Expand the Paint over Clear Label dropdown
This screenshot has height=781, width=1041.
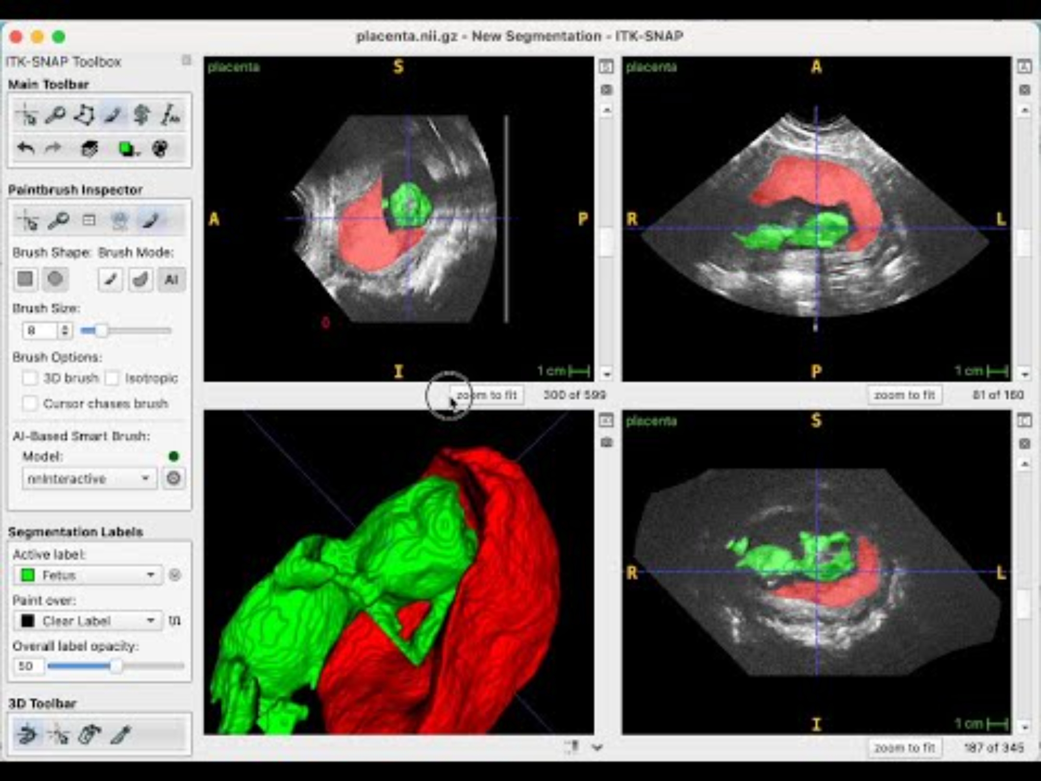[87, 621]
